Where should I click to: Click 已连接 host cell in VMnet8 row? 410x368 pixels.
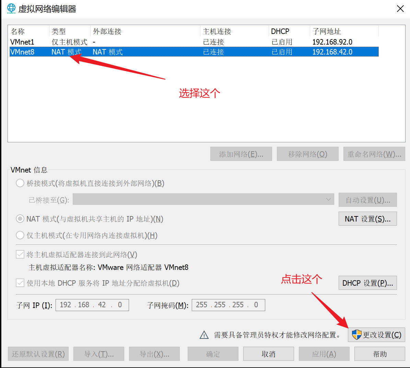213,52
